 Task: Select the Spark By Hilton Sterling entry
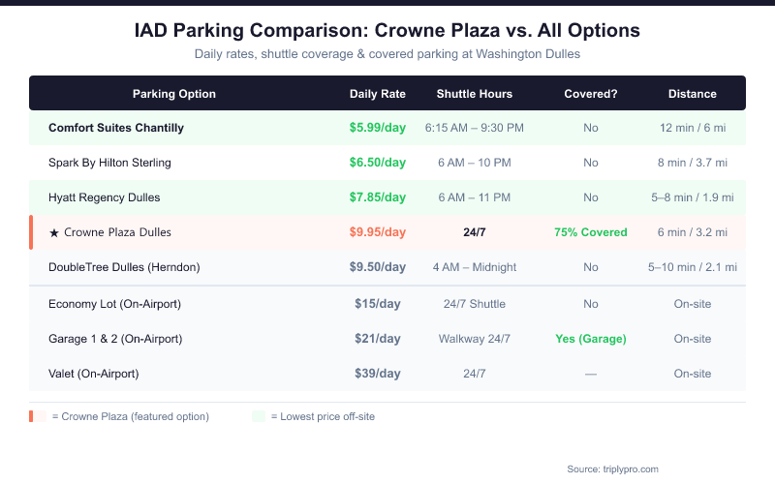[x=109, y=163]
